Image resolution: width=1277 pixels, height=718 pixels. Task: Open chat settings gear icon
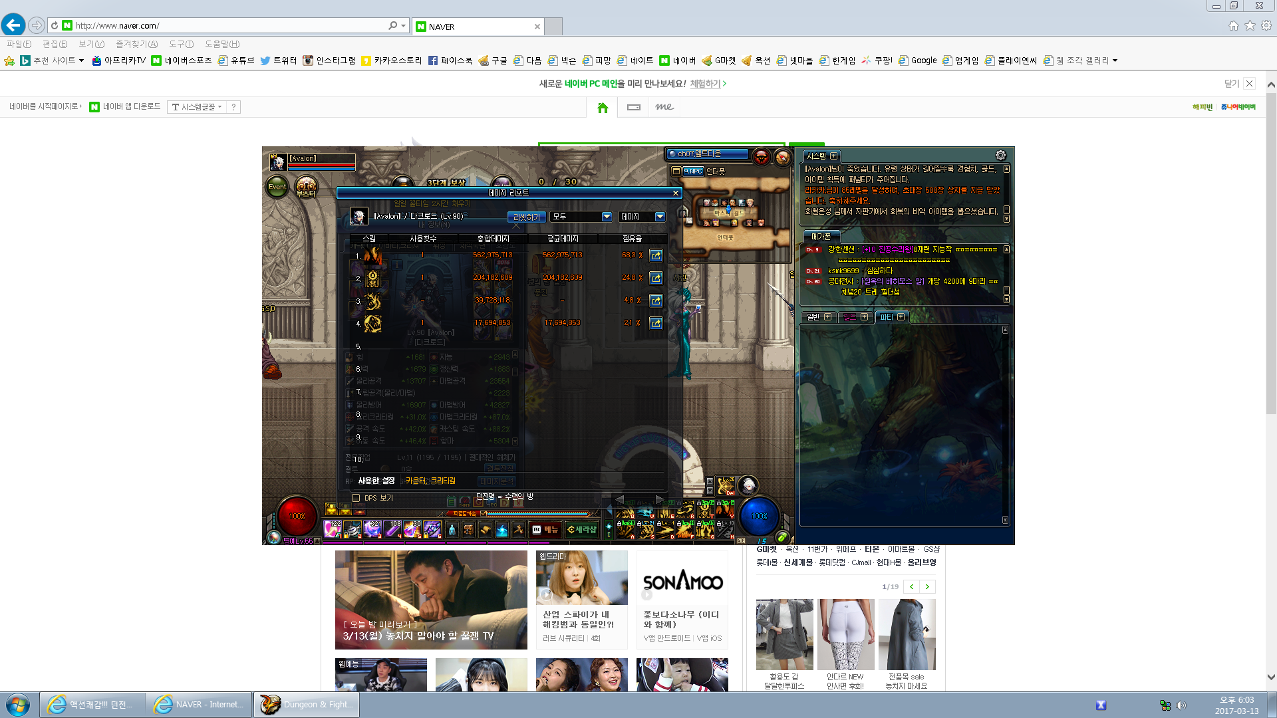pyautogui.click(x=1000, y=156)
